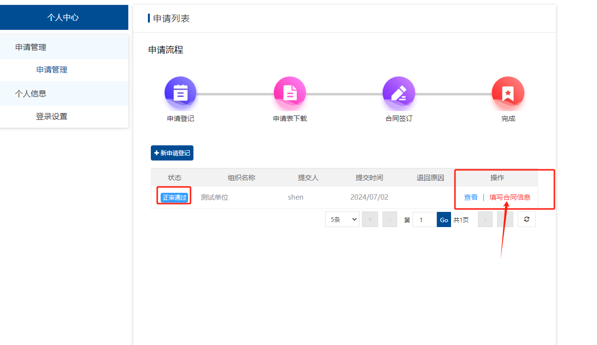Click the 新申请登记 button

tap(172, 153)
